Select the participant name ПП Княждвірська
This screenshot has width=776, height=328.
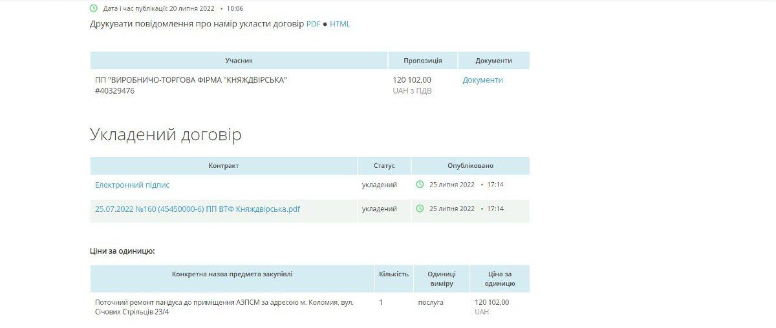(191, 80)
